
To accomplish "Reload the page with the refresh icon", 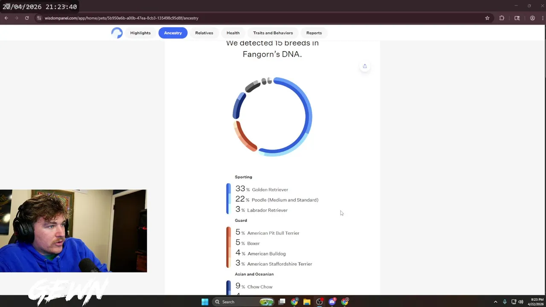I will 27,18.
